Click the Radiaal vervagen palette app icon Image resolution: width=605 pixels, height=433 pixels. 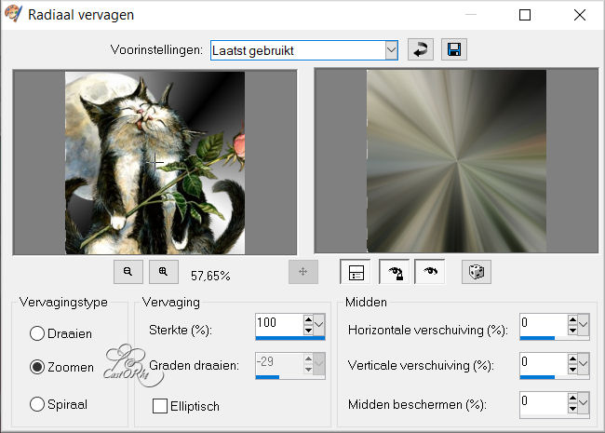13,13
